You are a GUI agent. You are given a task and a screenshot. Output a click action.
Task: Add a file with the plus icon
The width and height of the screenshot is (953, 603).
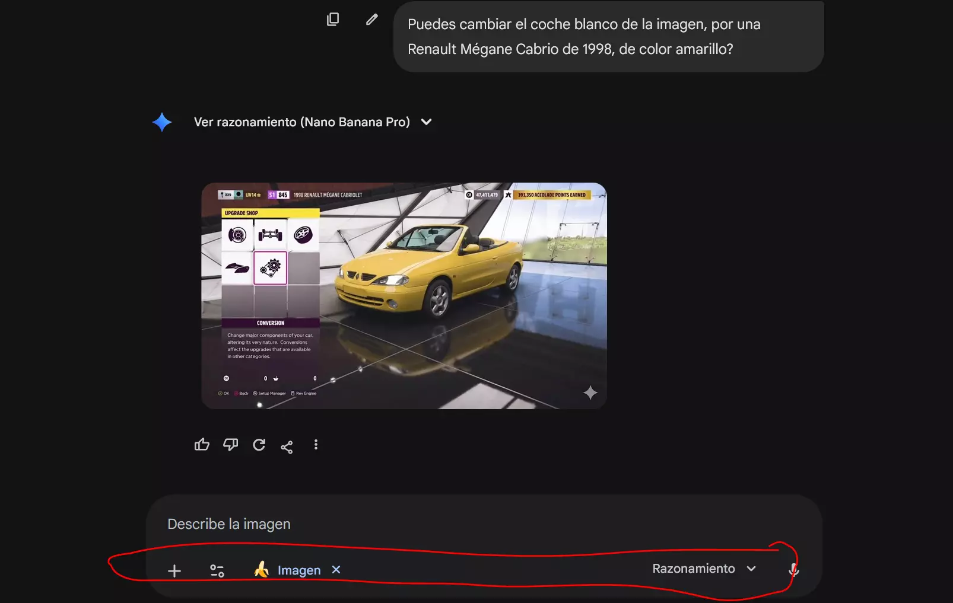click(174, 571)
